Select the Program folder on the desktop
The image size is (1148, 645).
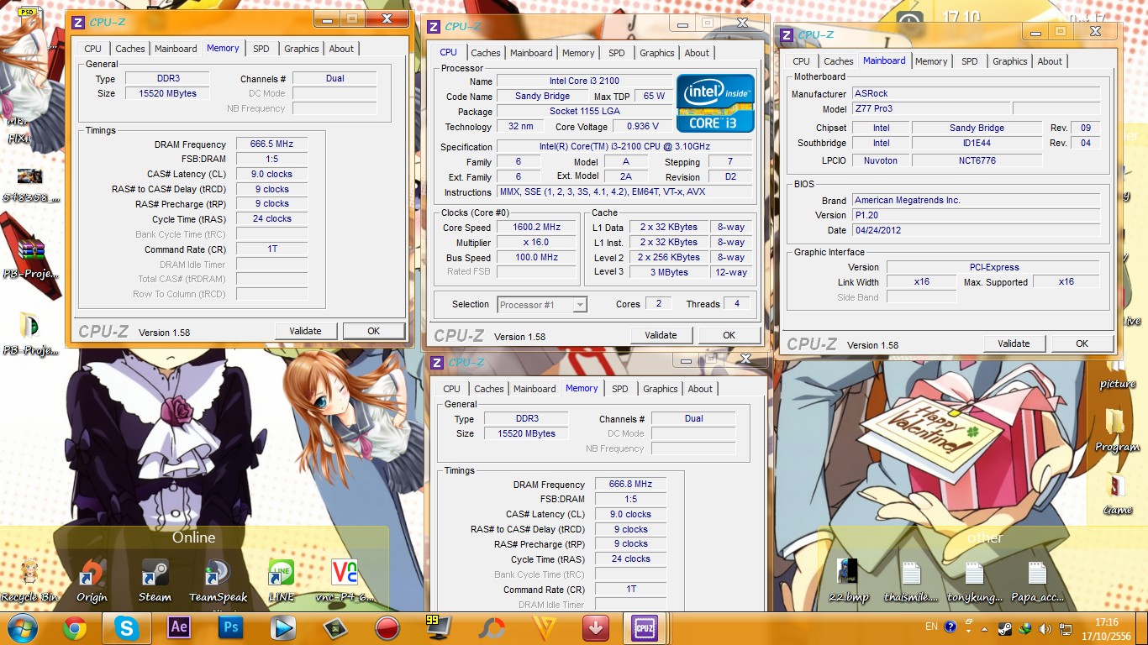coord(1116,431)
